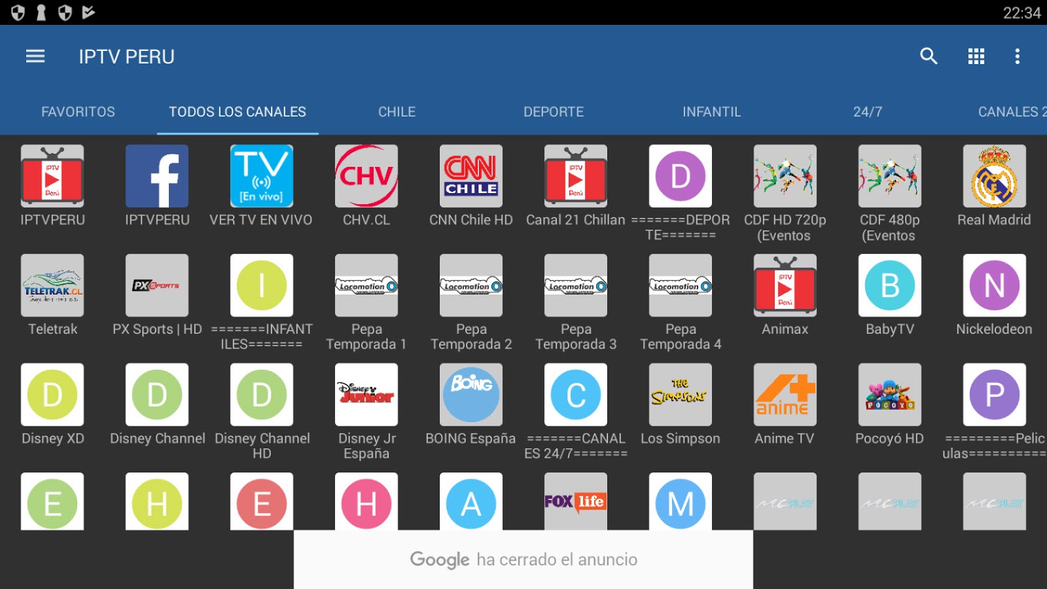Play the CDF HD 720p channel

click(x=785, y=176)
